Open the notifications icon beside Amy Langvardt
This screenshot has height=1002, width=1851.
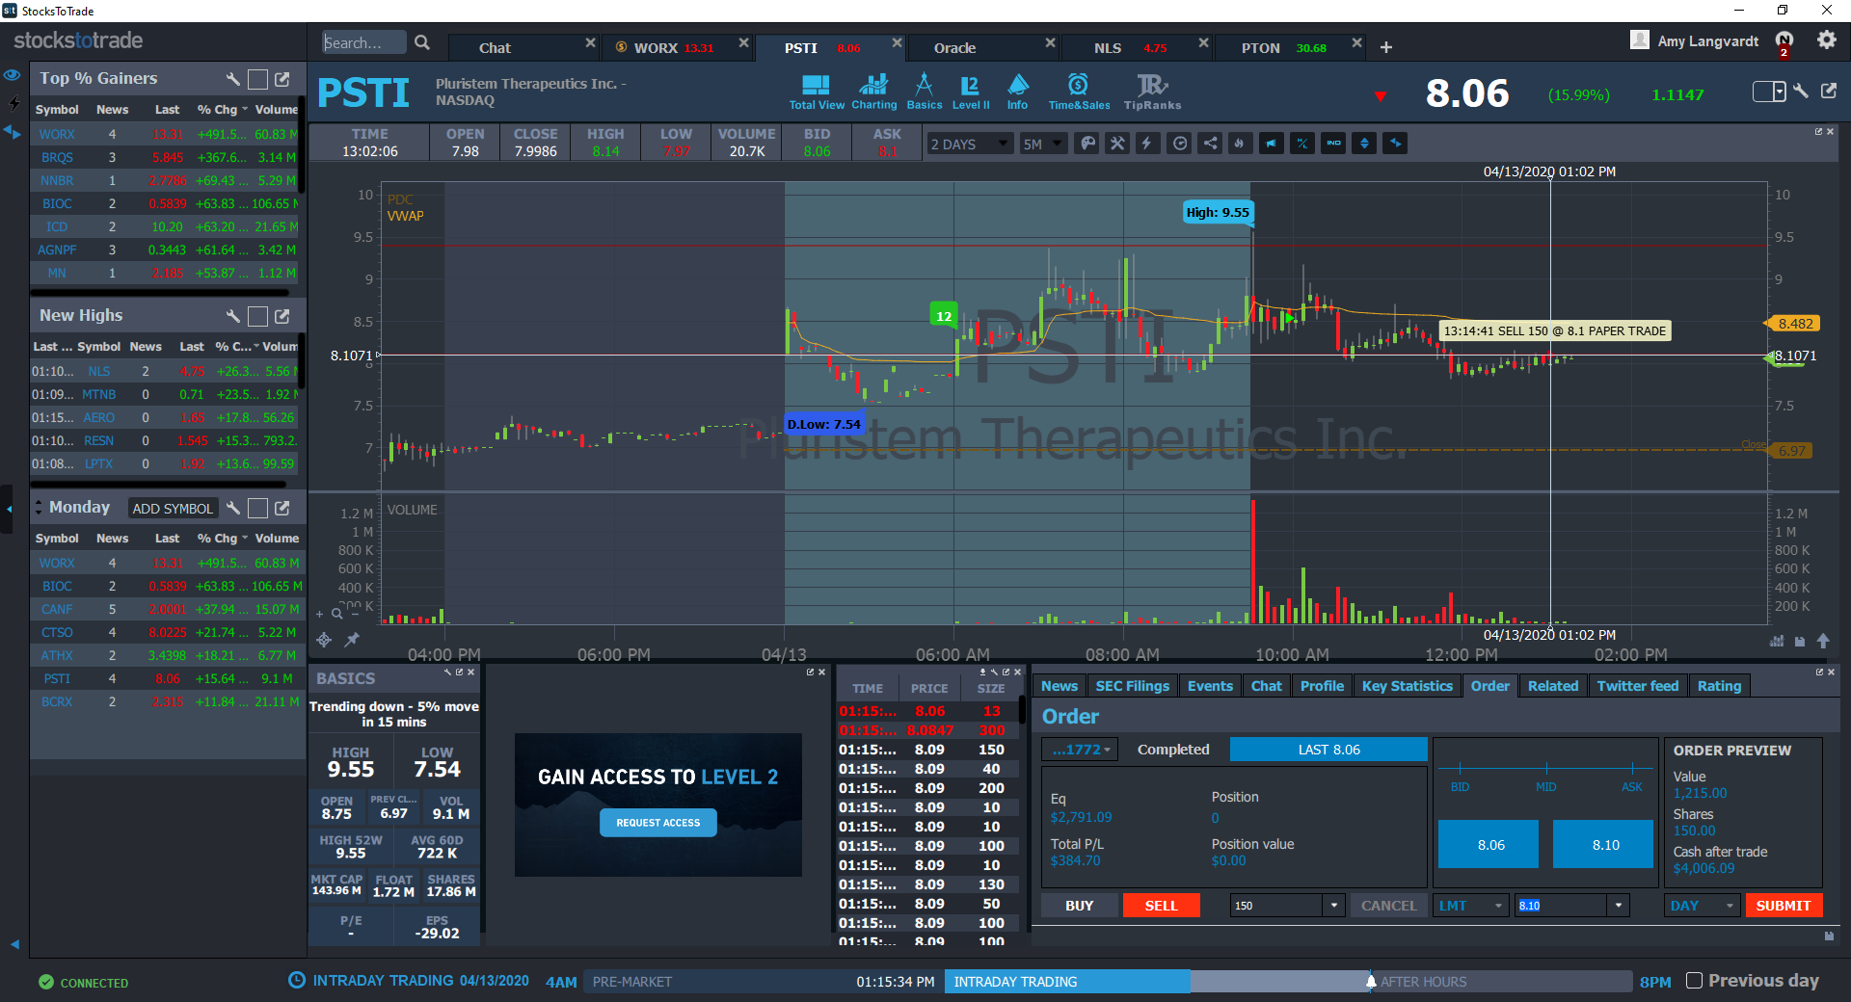tap(1784, 42)
